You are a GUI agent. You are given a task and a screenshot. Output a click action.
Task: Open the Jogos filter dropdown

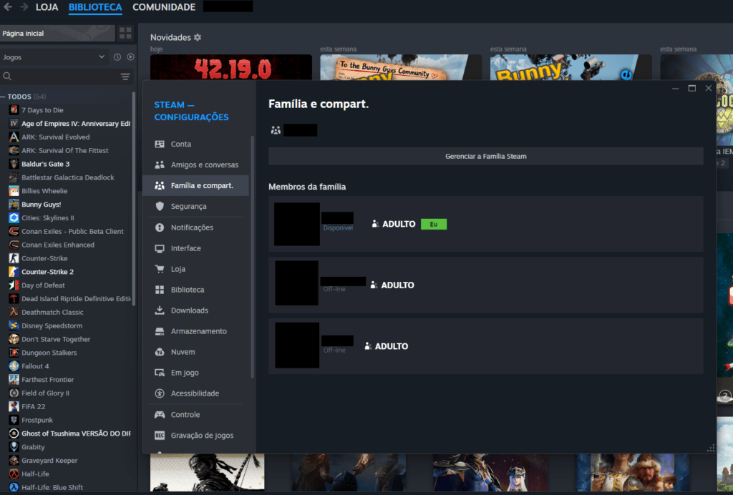54,57
